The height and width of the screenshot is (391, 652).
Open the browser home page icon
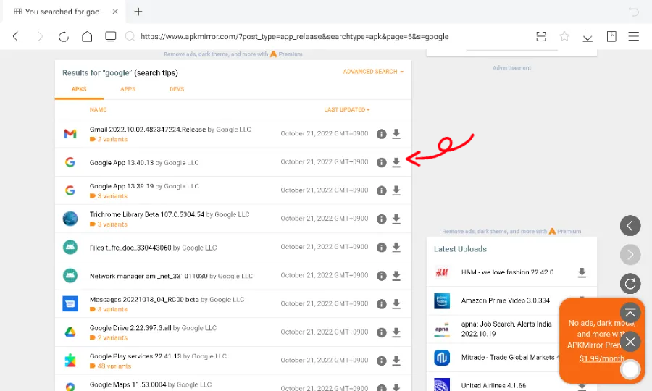coord(87,36)
